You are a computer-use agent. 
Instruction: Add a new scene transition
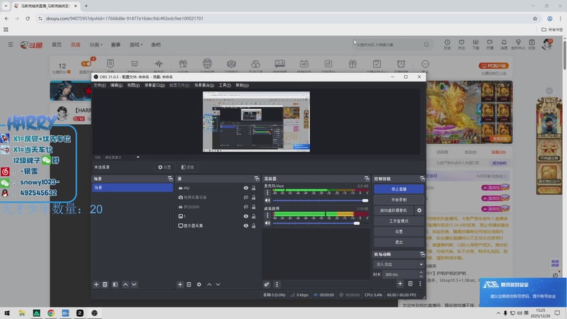pos(400,284)
